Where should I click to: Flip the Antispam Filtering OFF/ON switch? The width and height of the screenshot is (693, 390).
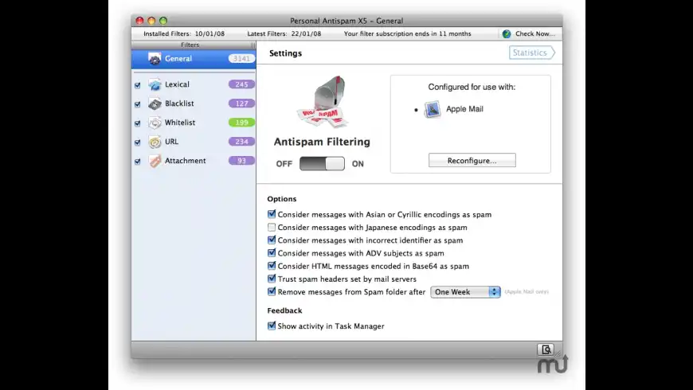click(x=322, y=163)
